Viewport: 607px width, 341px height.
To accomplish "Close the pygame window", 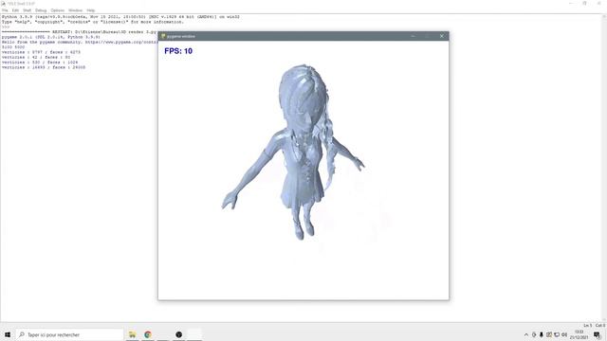I will (442, 36).
